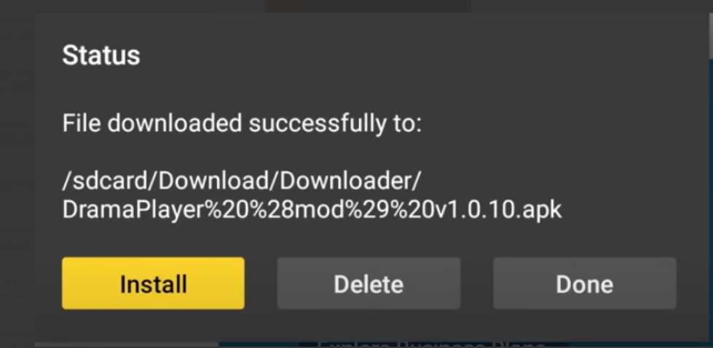Dismiss the dialog with Done
This screenshot has width=713, height=348.
point(585,283)
